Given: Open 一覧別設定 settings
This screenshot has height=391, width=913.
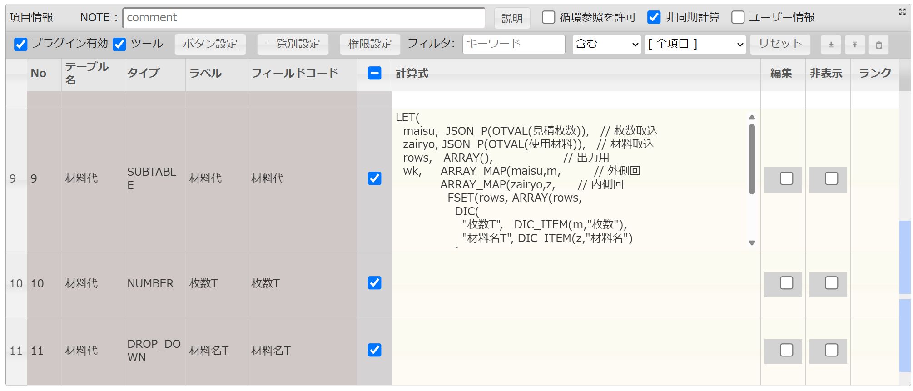Looking at the screenshot, I should [293, 44].
